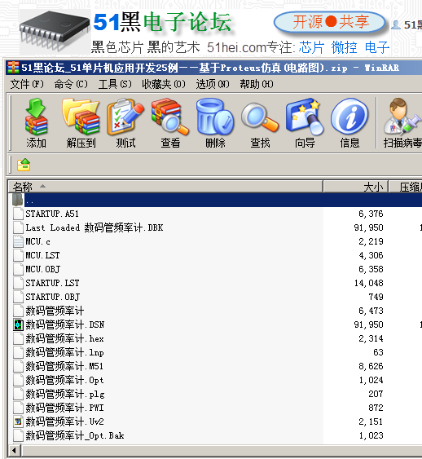Click the 扫描病毒 (Virus Scan) icon
The image size is (422, 459).
pos(402,117)
